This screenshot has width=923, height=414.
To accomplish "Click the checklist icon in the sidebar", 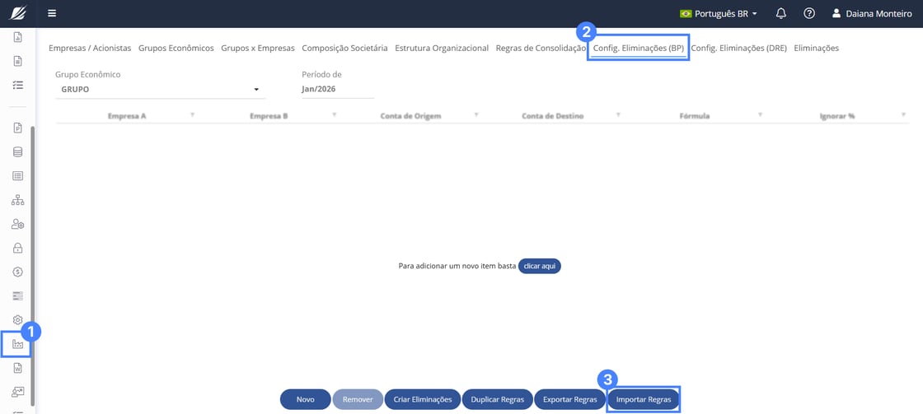I will [x=17, y=86].
